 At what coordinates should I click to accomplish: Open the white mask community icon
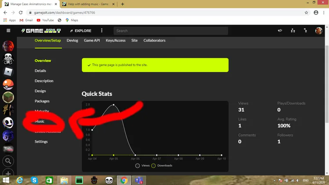[8, 123]
